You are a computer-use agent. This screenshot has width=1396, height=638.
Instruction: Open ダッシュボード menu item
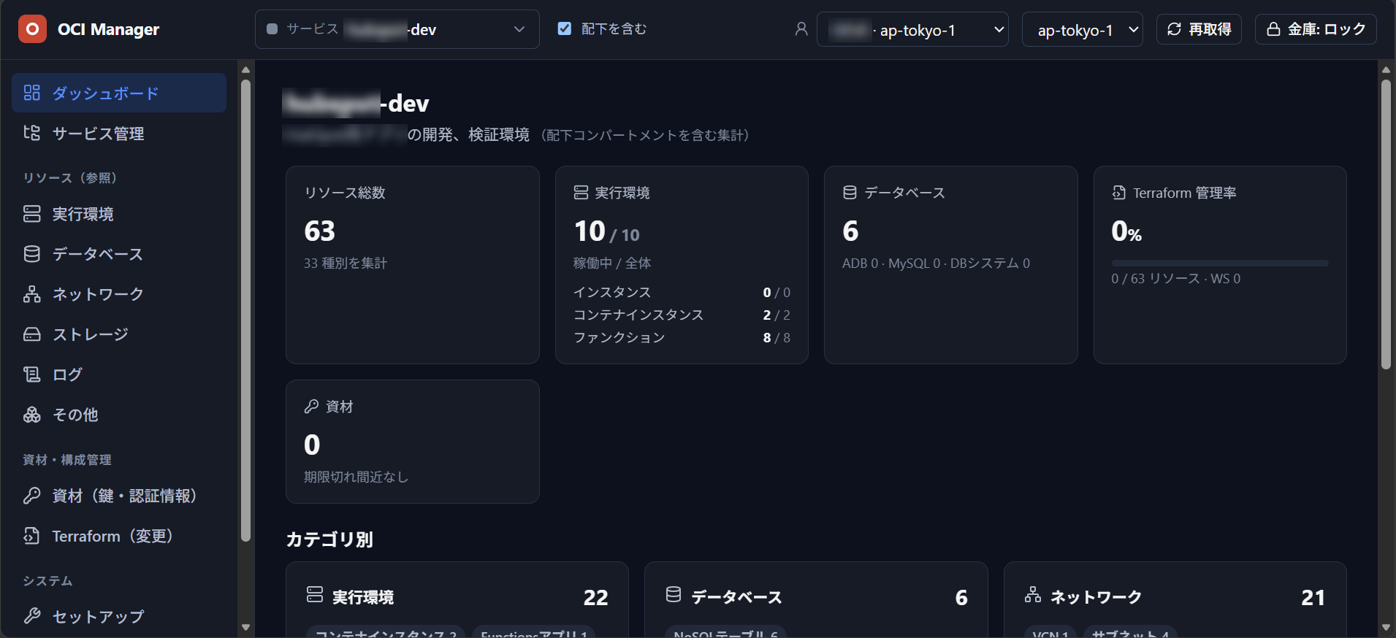click(119, 93)
